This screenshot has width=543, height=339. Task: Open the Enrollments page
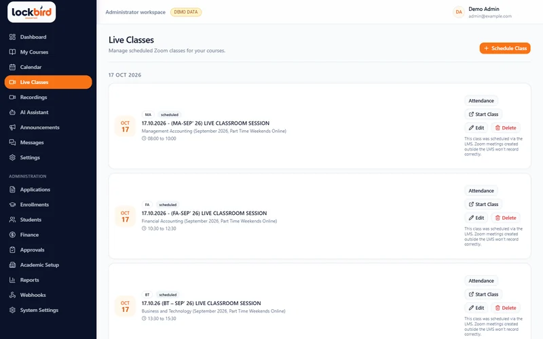pos(48,205)
